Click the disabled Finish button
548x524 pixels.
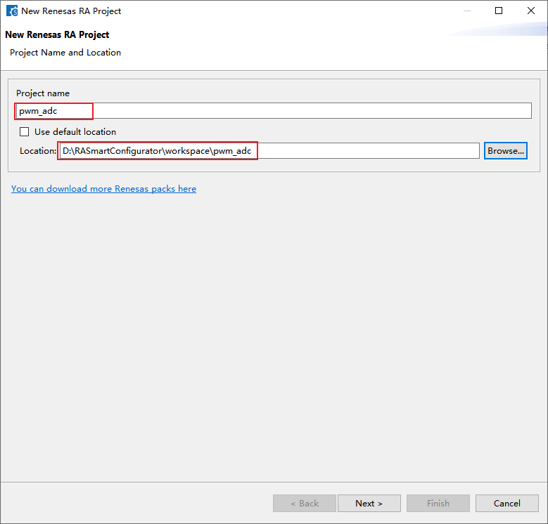(x=438, y=503)
